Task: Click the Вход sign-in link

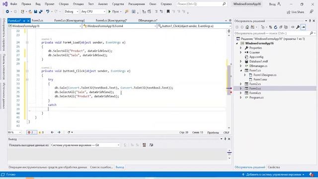Action: (x=272, y=4)
